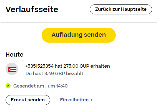Select the Heute section heading
The image size is (158, 111).
(x=14, y=54)
